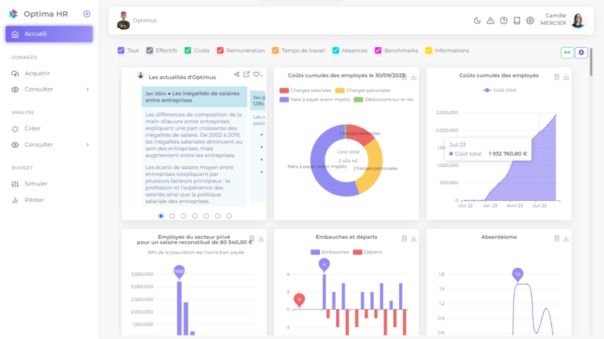Go to Acquérir in sidebar
The image size is (604, 339).
(x=37, y=74)
